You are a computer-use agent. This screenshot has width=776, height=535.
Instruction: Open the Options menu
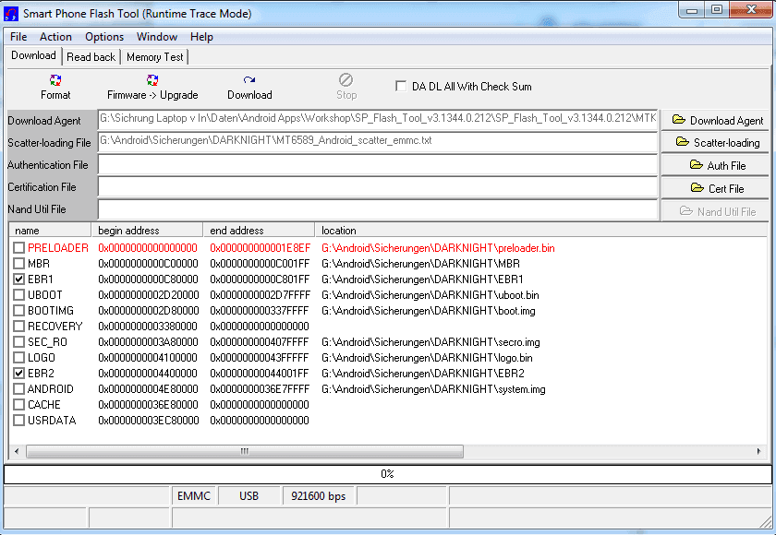[x=103, y=37]
